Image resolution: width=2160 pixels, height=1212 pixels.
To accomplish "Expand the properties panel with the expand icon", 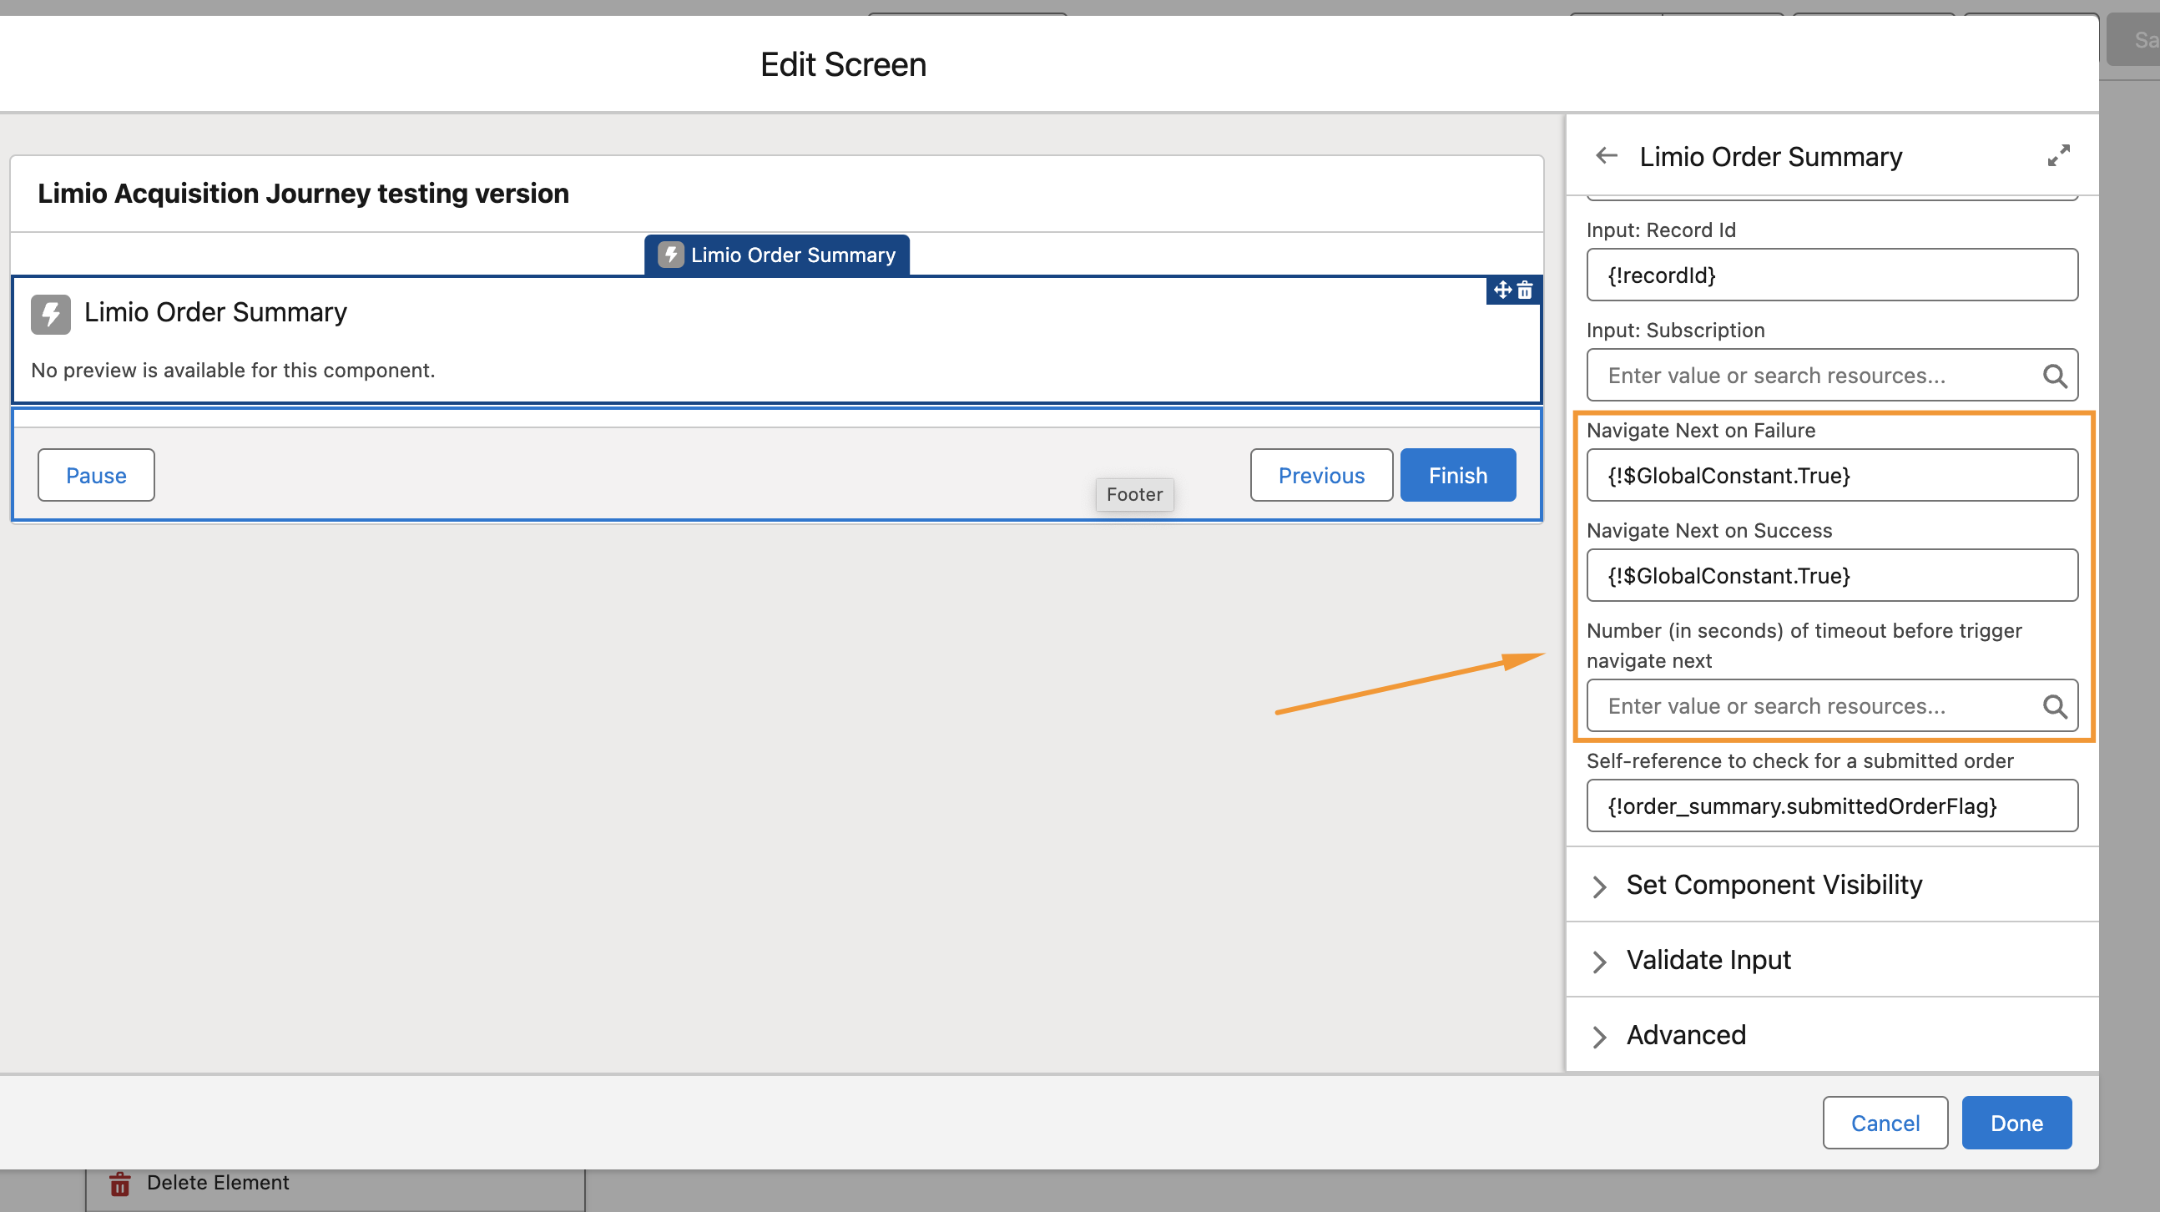I will pyautogui.click(x=2058, y=156).
